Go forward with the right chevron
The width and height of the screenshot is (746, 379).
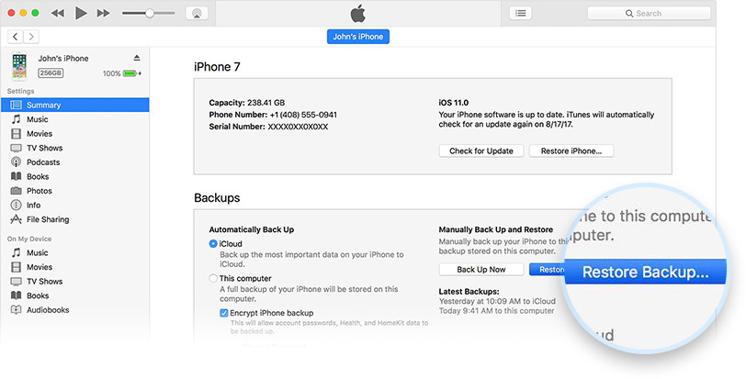click(31, 37)
